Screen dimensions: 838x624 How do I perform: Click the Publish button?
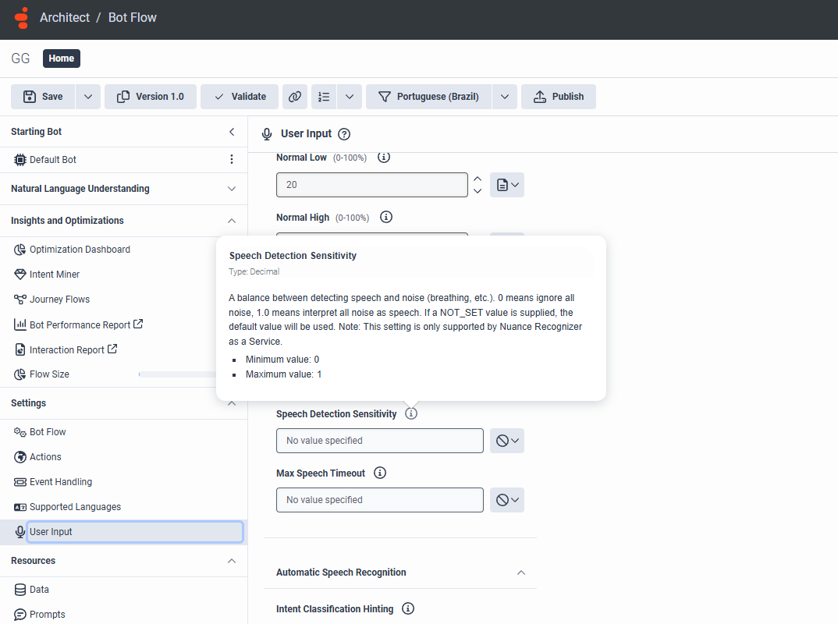pos(559,97)
